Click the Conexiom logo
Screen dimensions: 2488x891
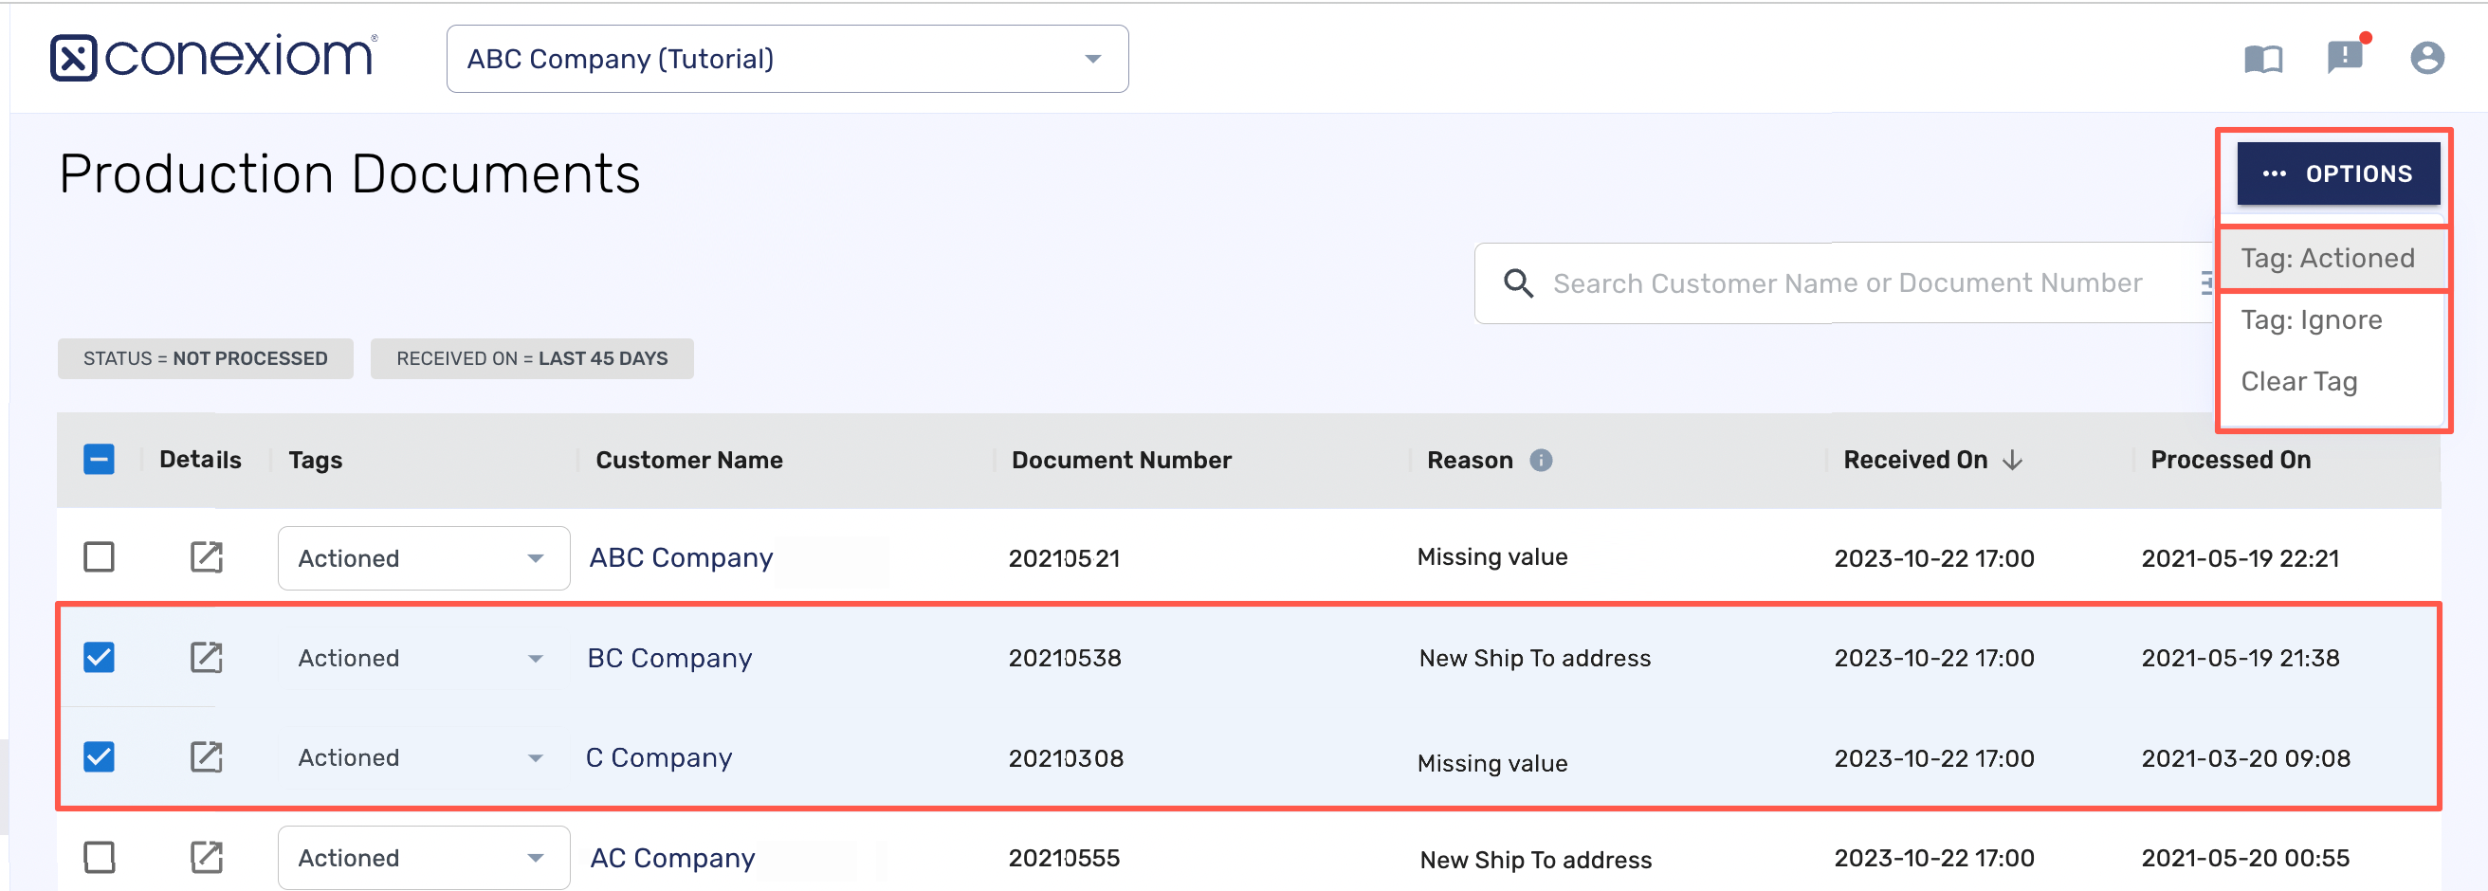(210, 56)
